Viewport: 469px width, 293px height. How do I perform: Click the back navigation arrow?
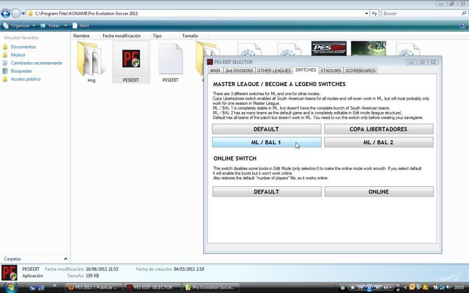(5, 13)
